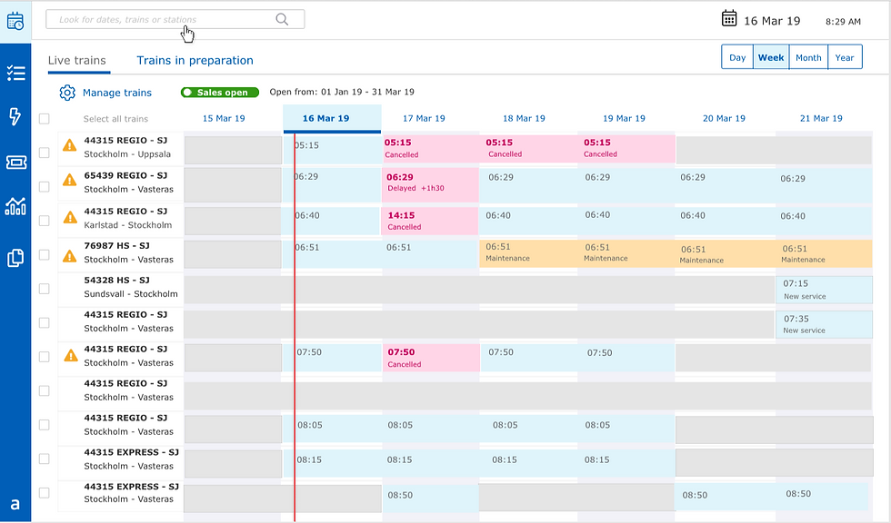Open 14:15 Cancelled slot on 17 Mar
Image resolution: width=891 pixels, height=523 pixels.
tap(429, 221)
